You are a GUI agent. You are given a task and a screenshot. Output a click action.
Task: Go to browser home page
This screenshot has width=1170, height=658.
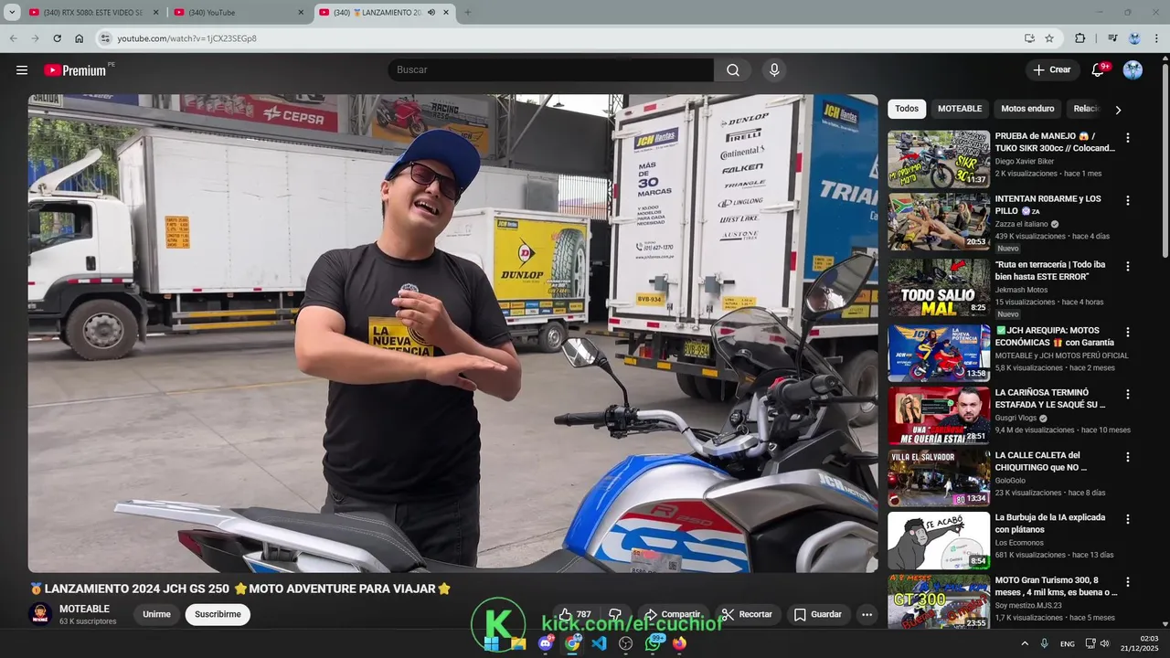coord(80,38)
